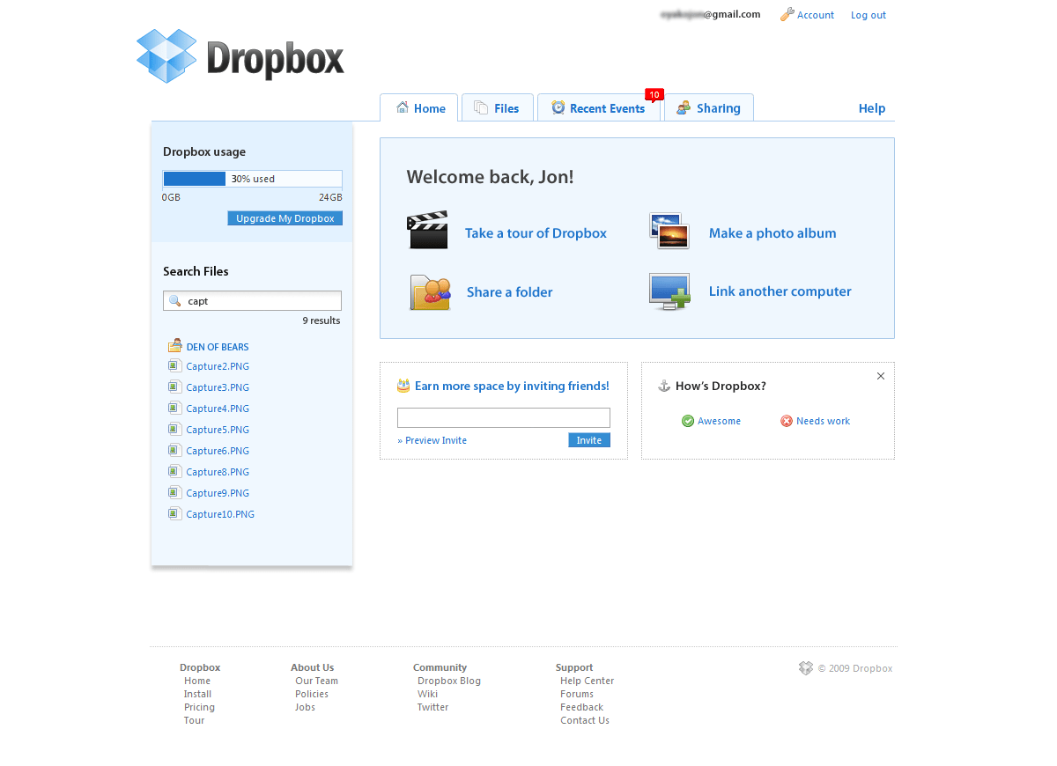Open the DEN OF BEARS folder result

(218, 347)
